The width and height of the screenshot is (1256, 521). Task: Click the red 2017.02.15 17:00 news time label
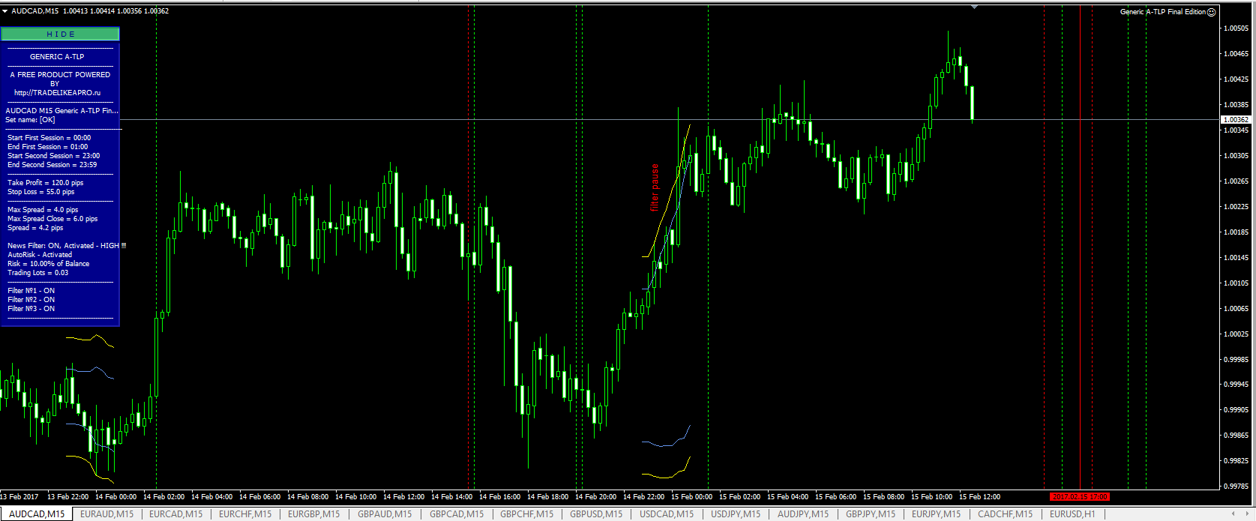1079,496
